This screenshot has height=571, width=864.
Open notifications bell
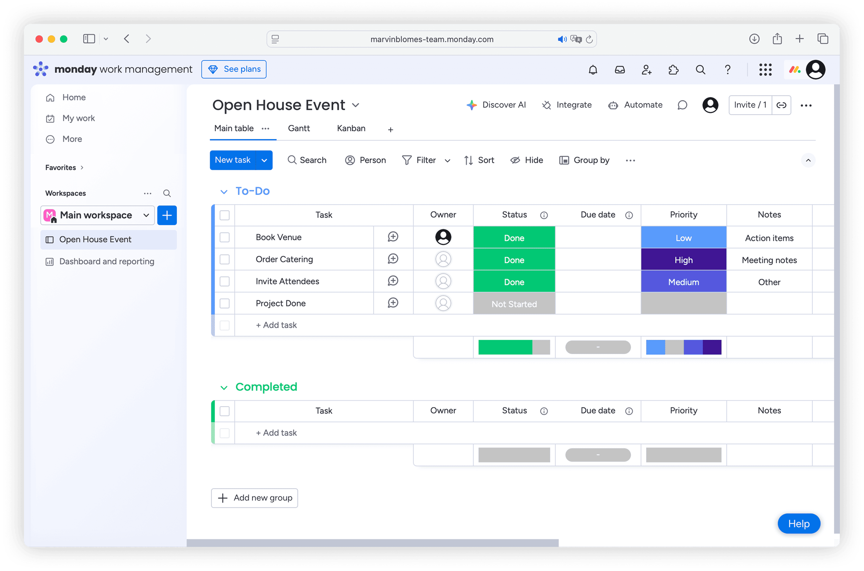pos(593,69)
